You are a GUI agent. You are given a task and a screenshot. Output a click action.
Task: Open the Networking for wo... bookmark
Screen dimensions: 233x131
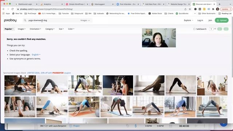[x=116, y=13]
